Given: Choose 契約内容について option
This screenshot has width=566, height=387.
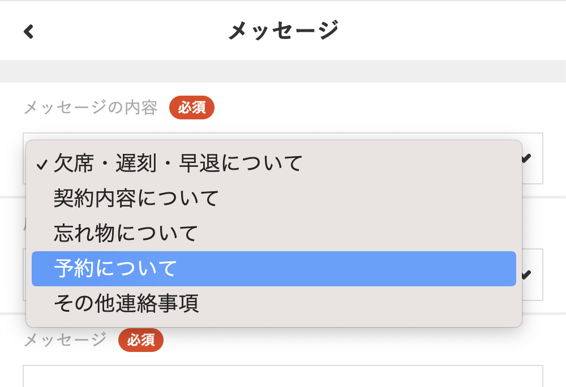Looking at the screenshot, I should 136,198.
